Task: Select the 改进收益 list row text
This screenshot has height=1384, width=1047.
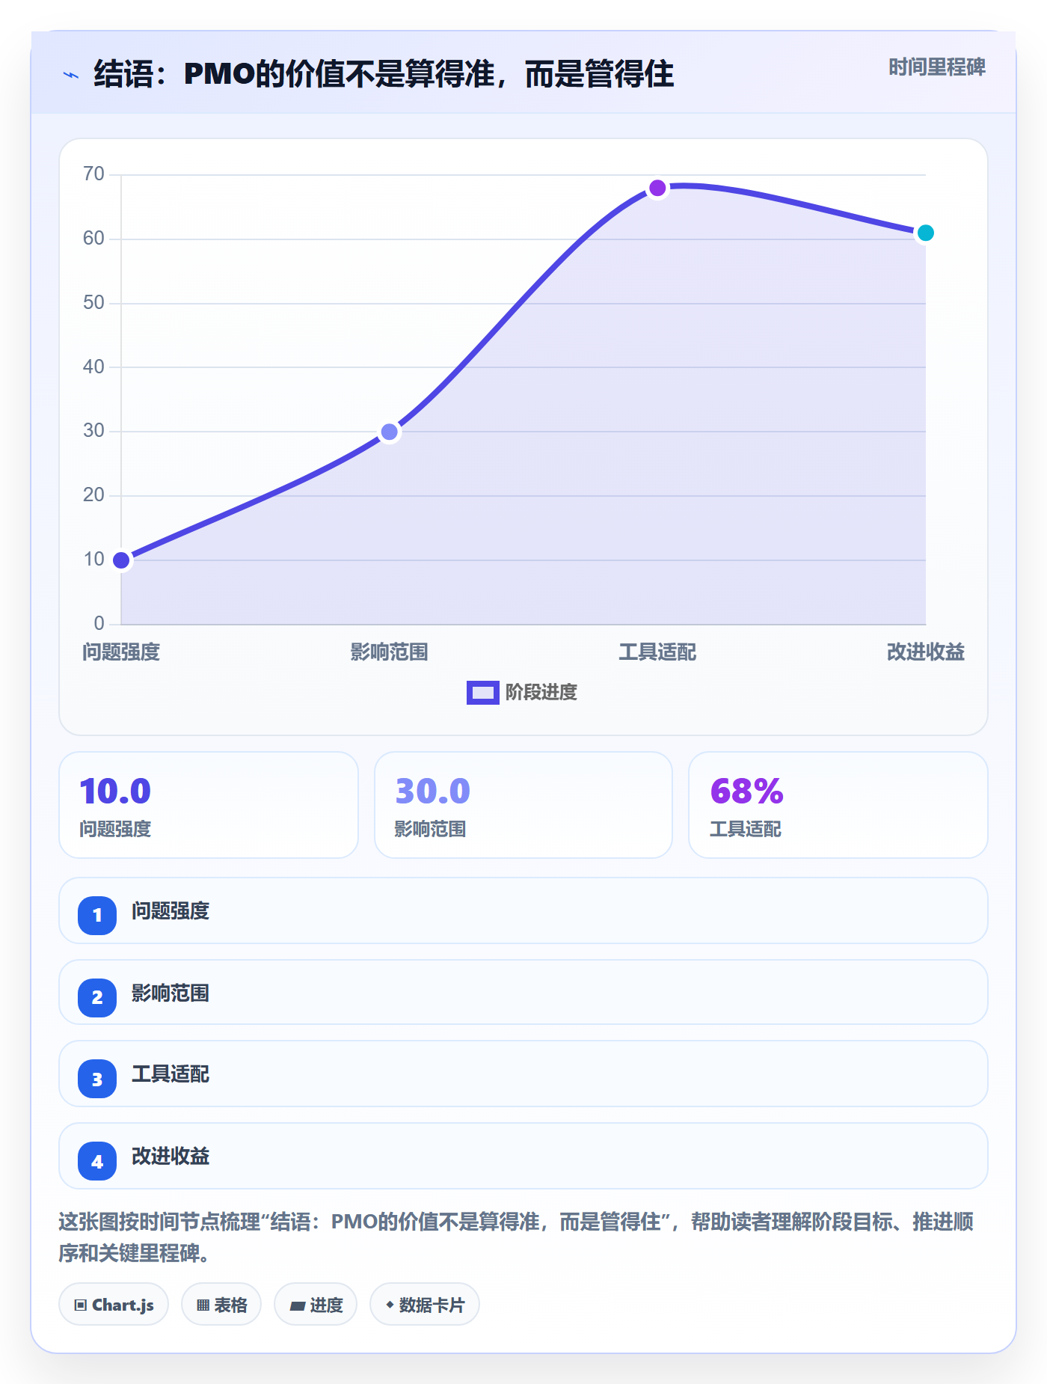Action: (x=171, y=1157)
